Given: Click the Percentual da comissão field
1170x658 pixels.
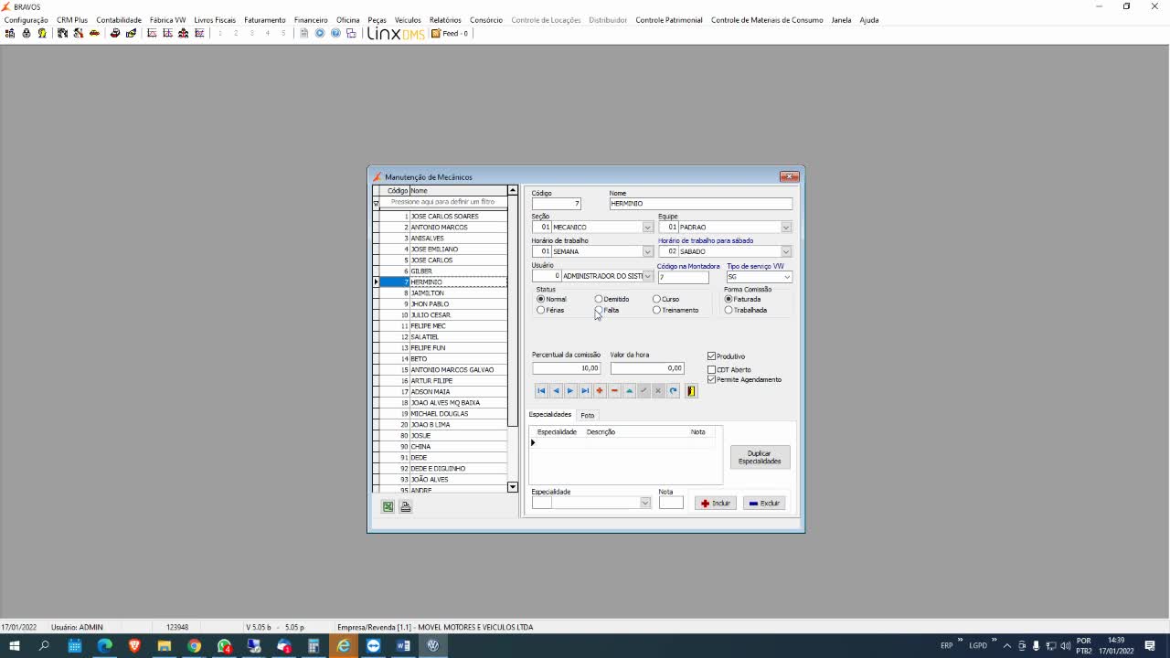Looking at the screenshot, I should pos(566,368).
